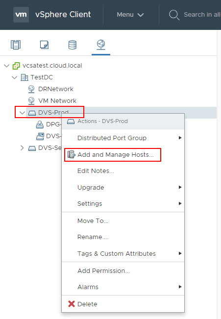Viewport: 221px width, 319px height.
Task: Click the red X Delete icon
Action: click(x=72, y=304)
